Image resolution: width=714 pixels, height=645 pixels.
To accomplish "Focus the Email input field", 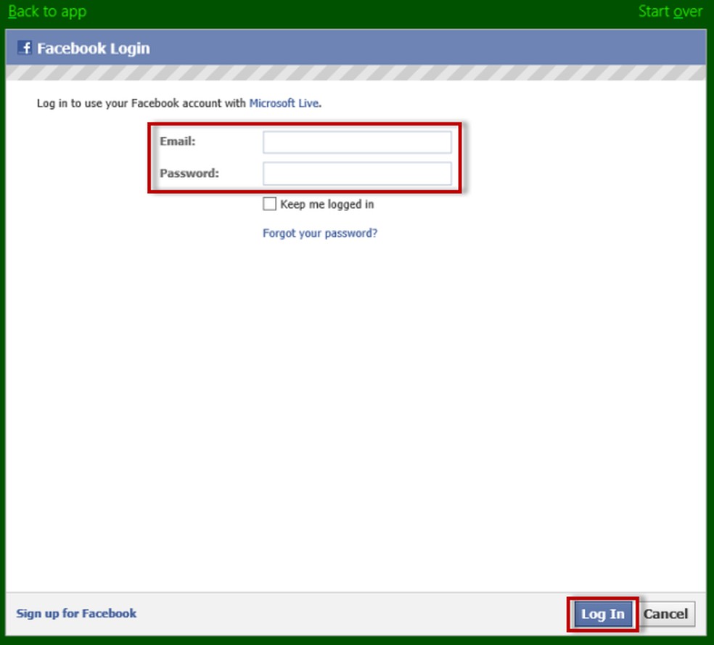I will tap(357, 142).
